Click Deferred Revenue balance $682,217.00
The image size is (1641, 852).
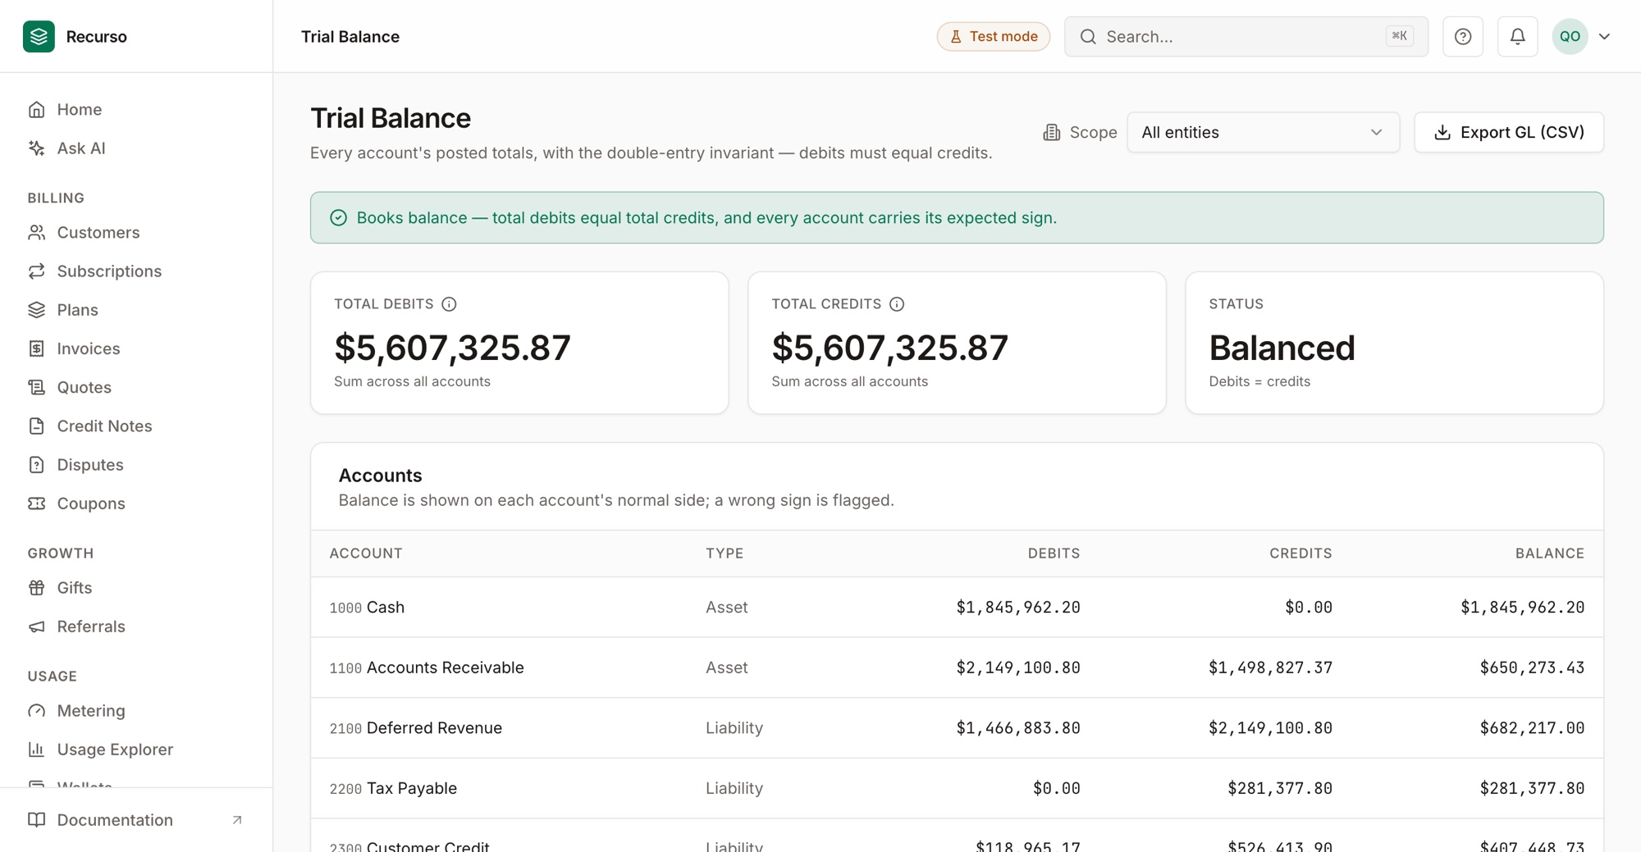click(1532, 728)
